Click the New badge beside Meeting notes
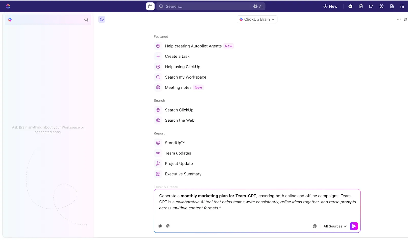Image resolution: width=408 pixels, height=240 pixels. 198,88
